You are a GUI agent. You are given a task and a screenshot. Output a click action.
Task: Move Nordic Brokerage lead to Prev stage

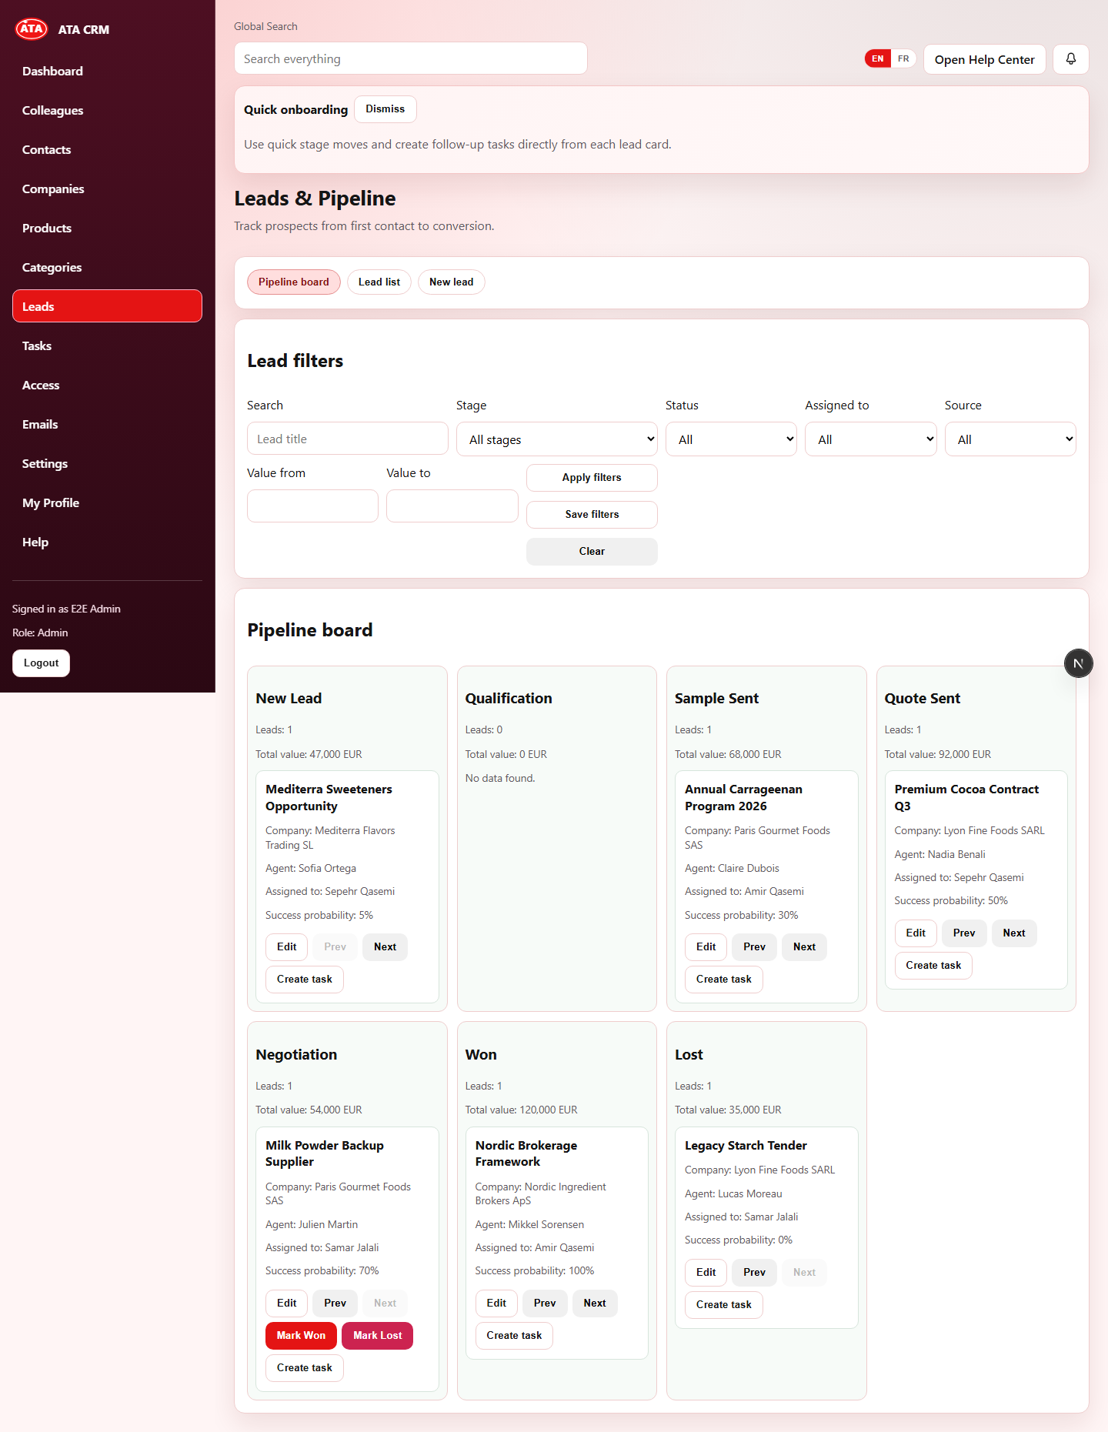point(545,1303)
